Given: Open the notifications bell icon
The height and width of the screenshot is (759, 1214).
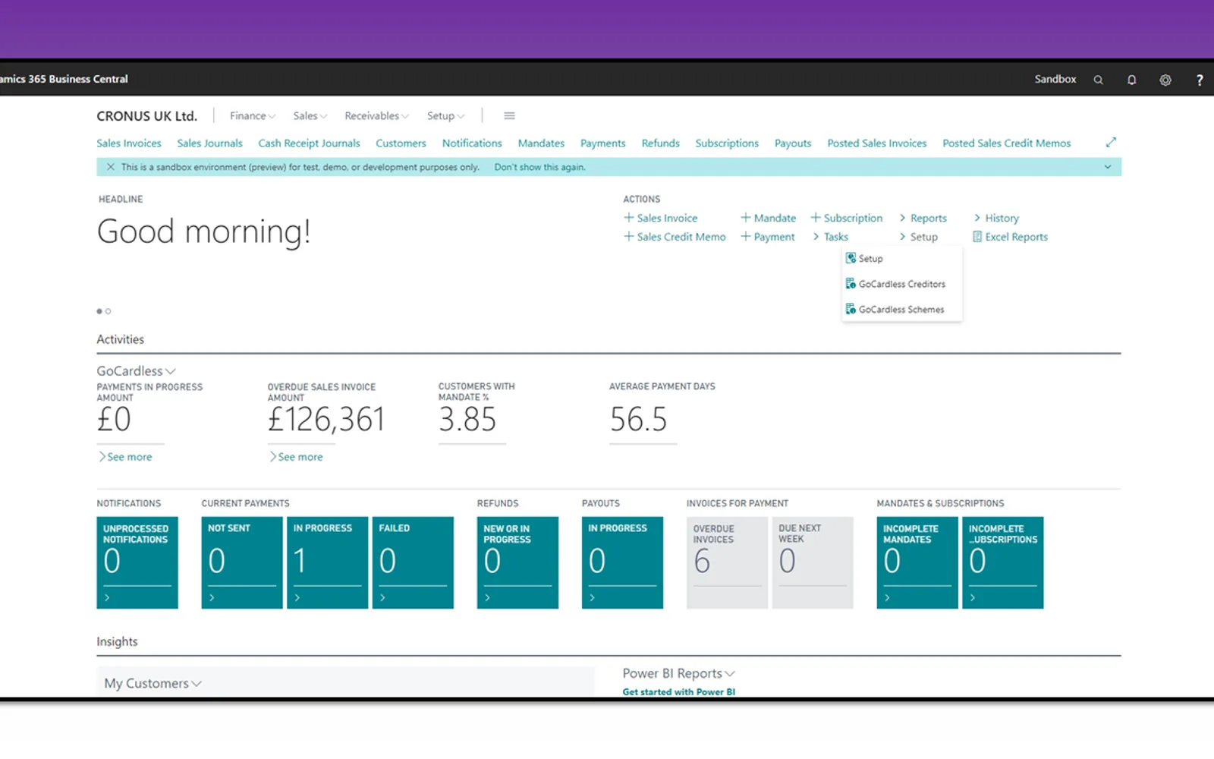Looking at the screenshot, I should pyautogui.click(x=1131, y=80).
